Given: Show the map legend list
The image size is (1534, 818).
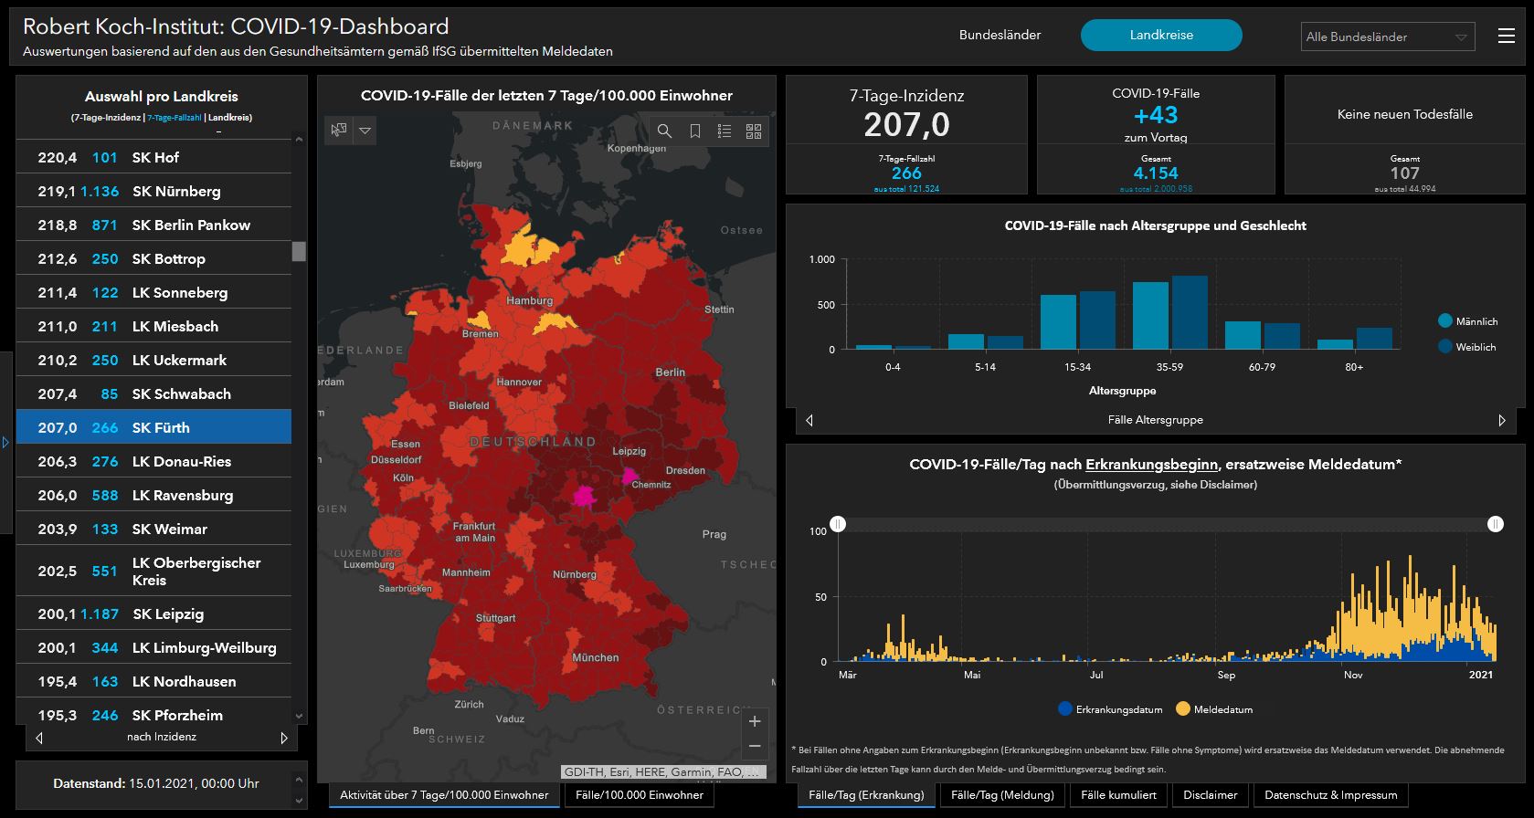Looking at the screenshot, I should tap(725, 131).
